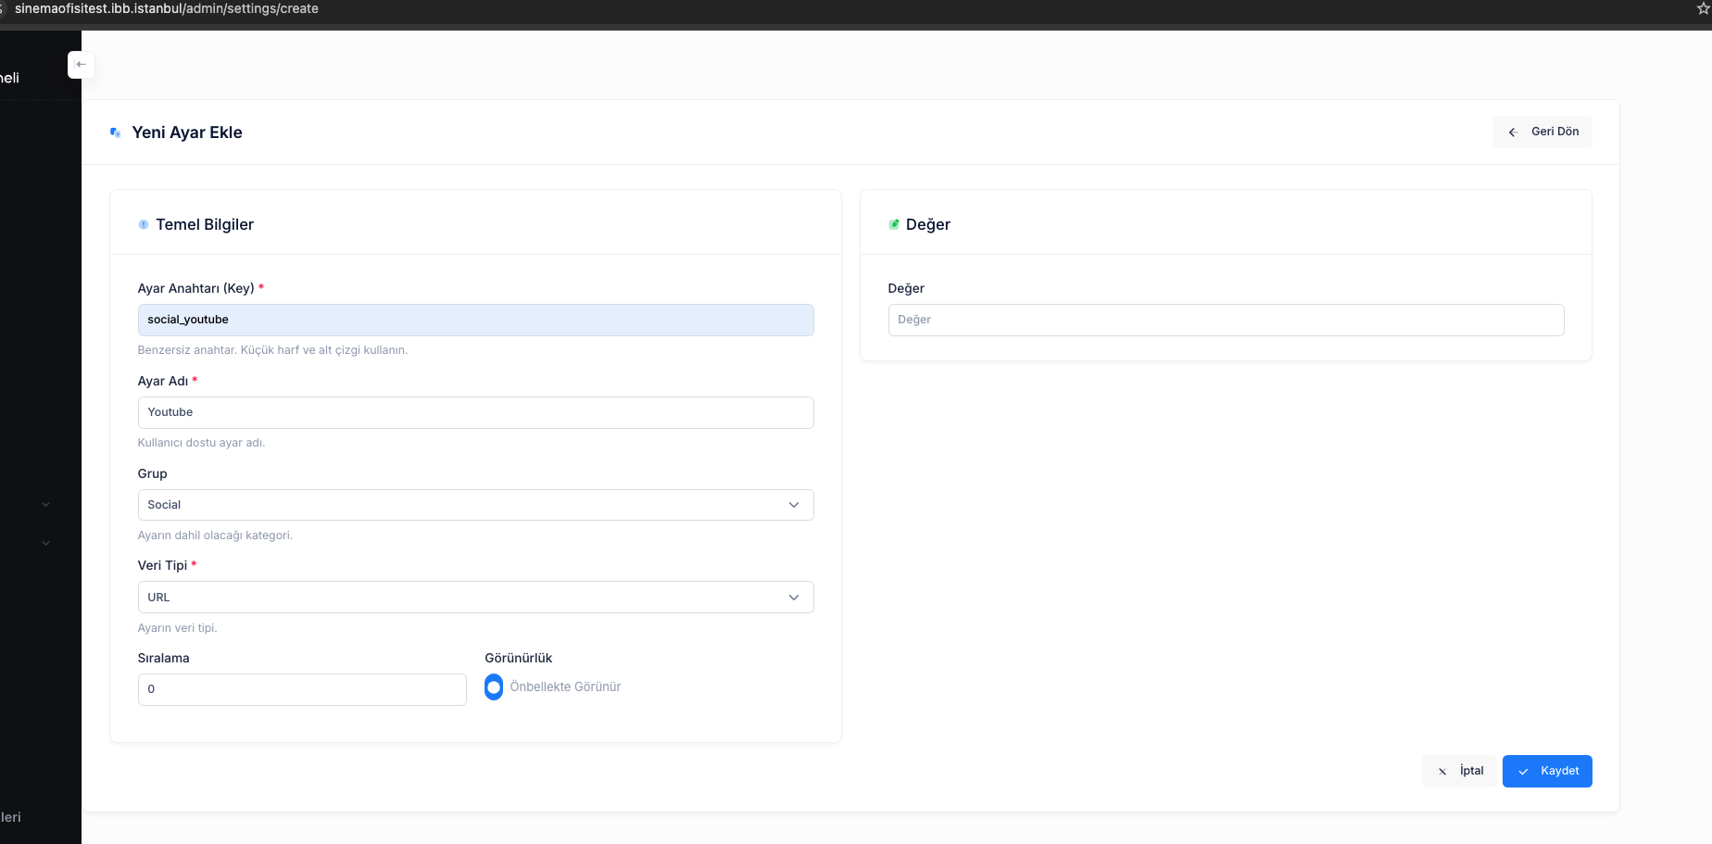Screen dimensions: 1712x844
Task: Click the Yeni Ayar Ekle title
Action: (187, 132)
